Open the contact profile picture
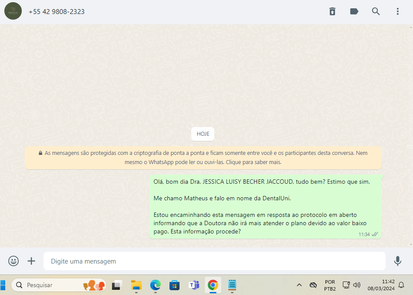Image resolution: width=413 pixels, height=295 pixels. (13, 11)
